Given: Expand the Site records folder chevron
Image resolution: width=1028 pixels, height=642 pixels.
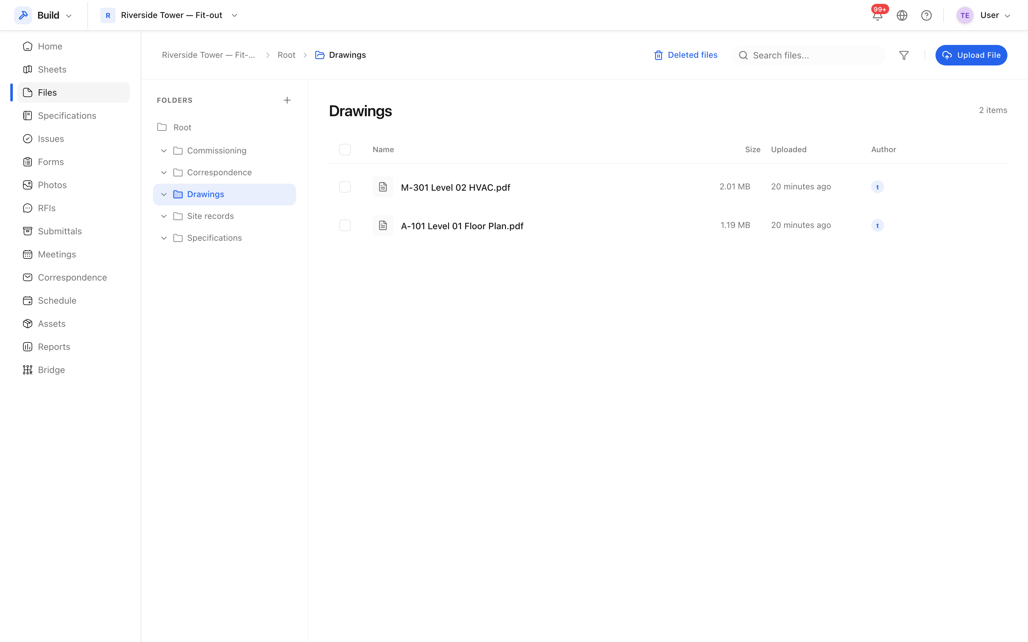Looking at the screenshot, I should pyautogui.click(x=164, y=216).
